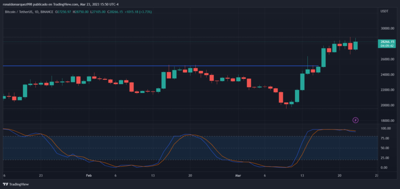Click the 50.00 level on oscillator scale
The height and width of the screenshot is (189, 400).
[x=386, y=148]
